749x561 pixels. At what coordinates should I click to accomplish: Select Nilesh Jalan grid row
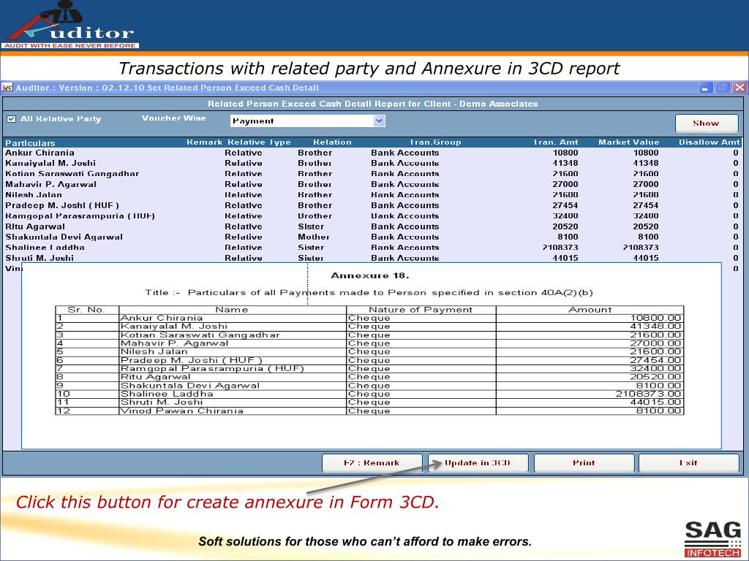(x=372, y=194)
